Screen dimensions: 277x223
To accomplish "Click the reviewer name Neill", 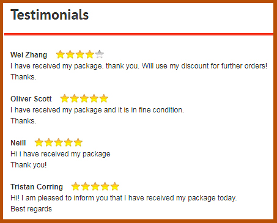I will (18, 143).
